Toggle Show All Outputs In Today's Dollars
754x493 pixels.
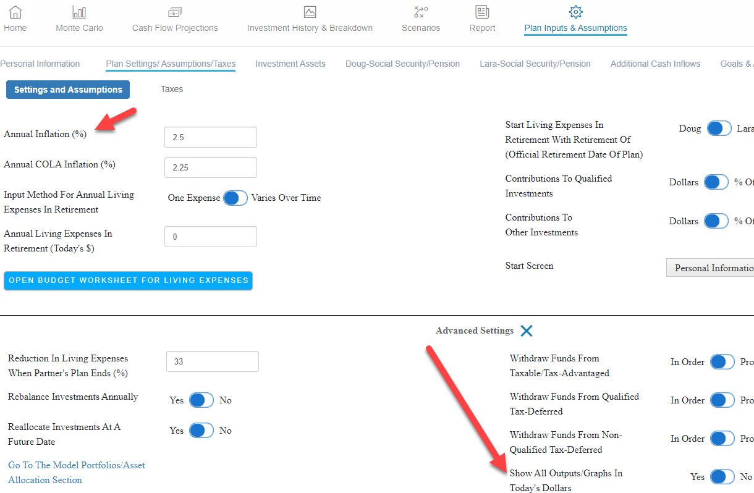(x=722, y=477)
